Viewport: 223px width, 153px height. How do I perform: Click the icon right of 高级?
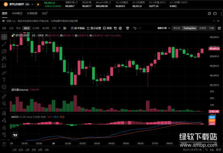coord(115,28)
